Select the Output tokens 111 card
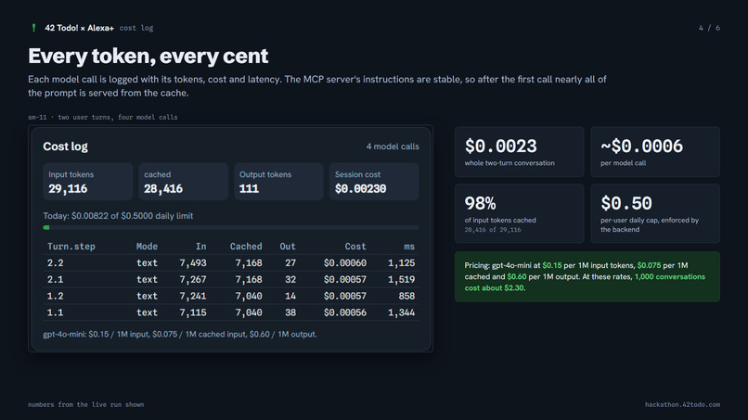The height and width of the screenshot is (420, 748). (278, 182)
